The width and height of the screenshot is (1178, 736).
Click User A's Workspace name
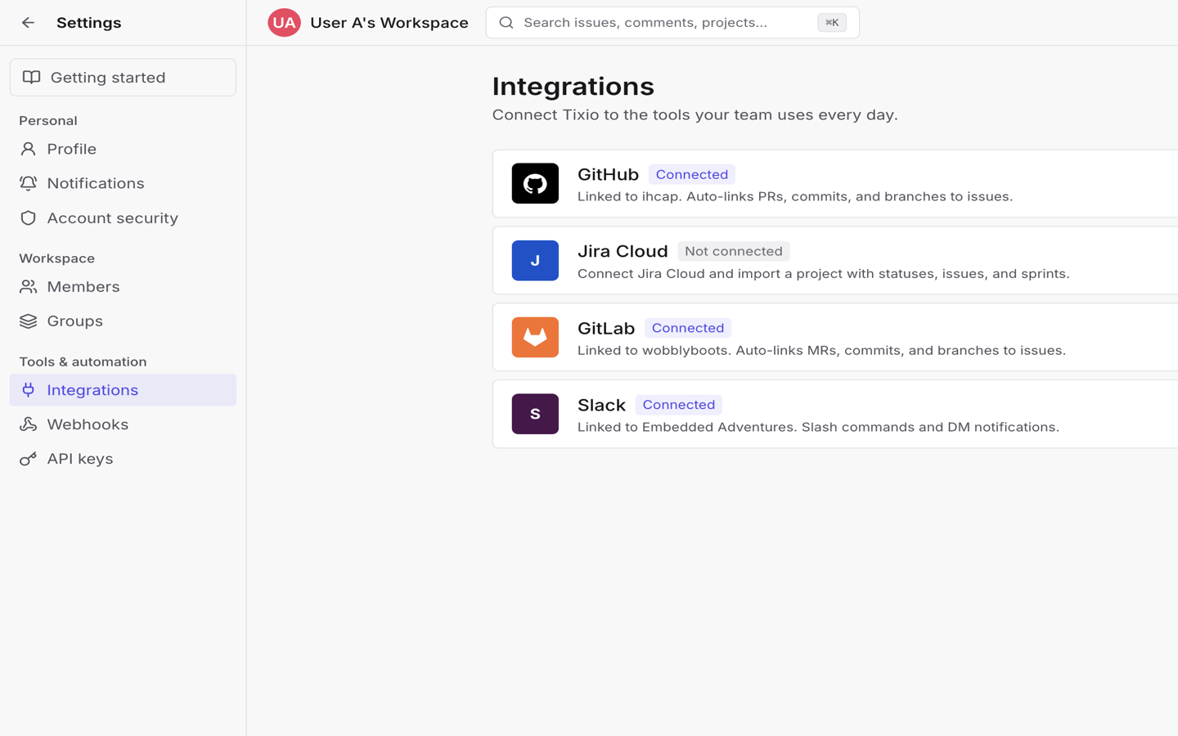click(389, 23)
